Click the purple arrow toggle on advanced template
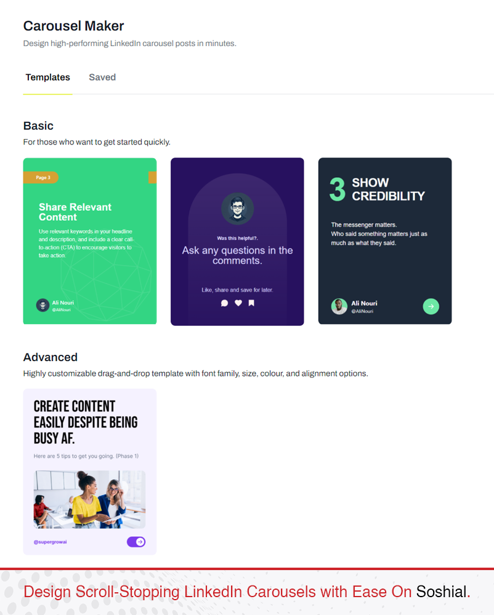The height and width of the screenshot is (615, 494). tap(136, 542)
